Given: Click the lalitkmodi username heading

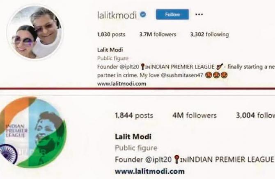Looking at the screenshot, I should tap(117, 15).
